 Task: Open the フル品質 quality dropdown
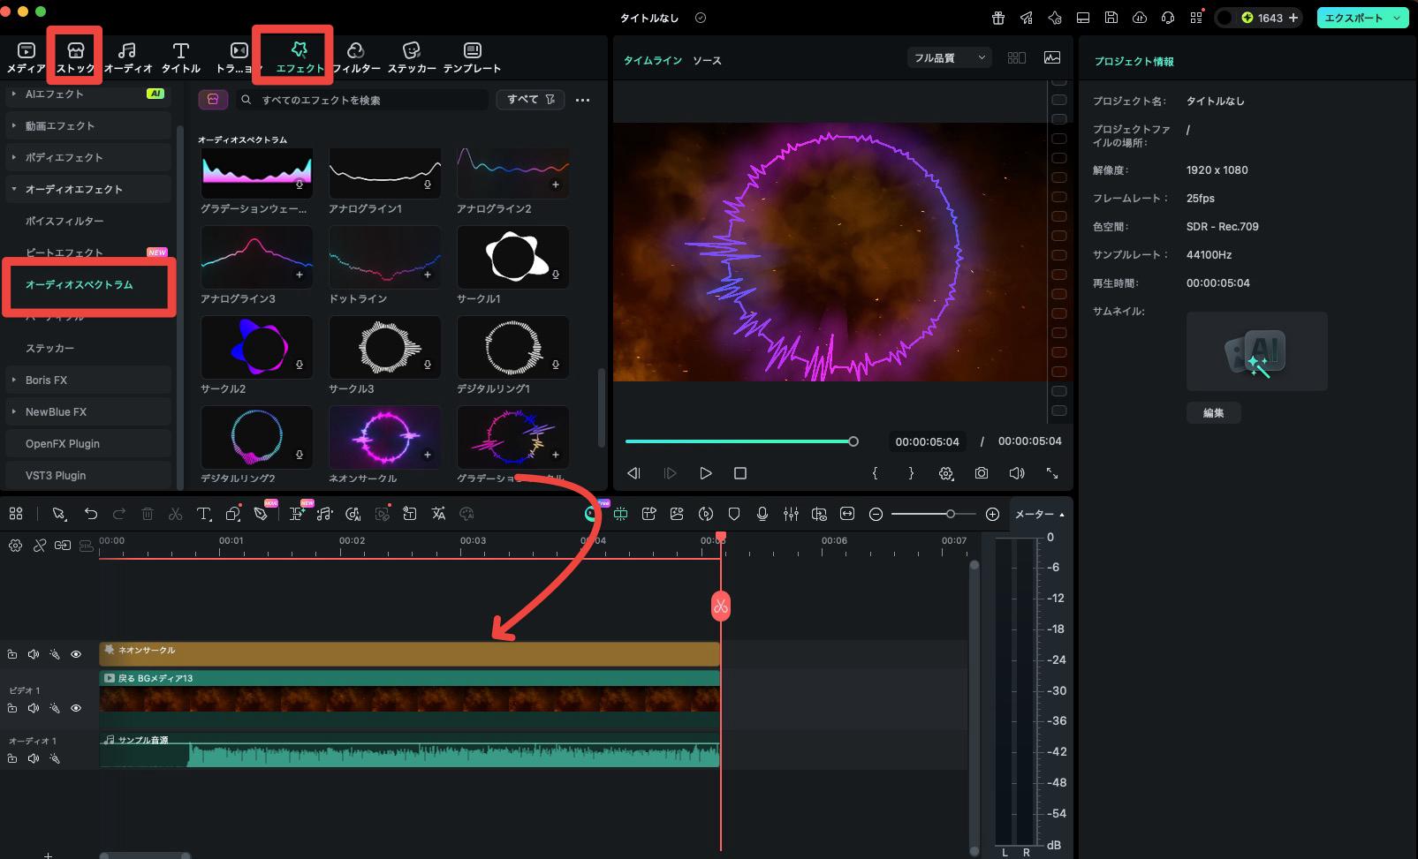tap(947, 57)
